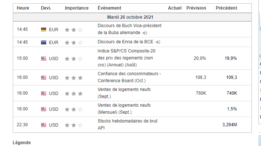
Task: Click importance stars for Conference Board row
Action: (x=74, y=78)
